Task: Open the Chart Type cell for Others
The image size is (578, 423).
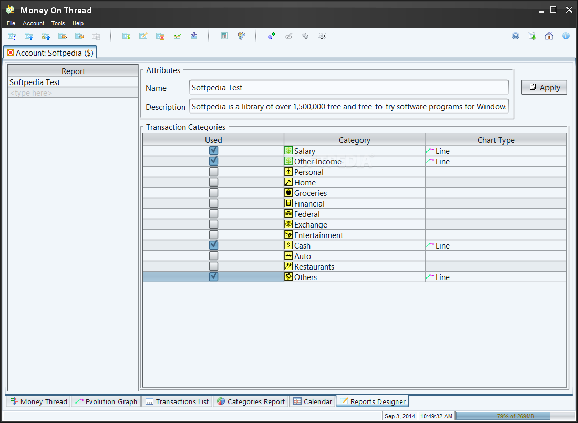Action: coord(496,277)
